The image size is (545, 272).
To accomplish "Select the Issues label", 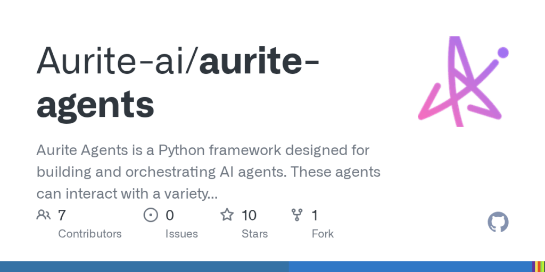I will (181, 234).
